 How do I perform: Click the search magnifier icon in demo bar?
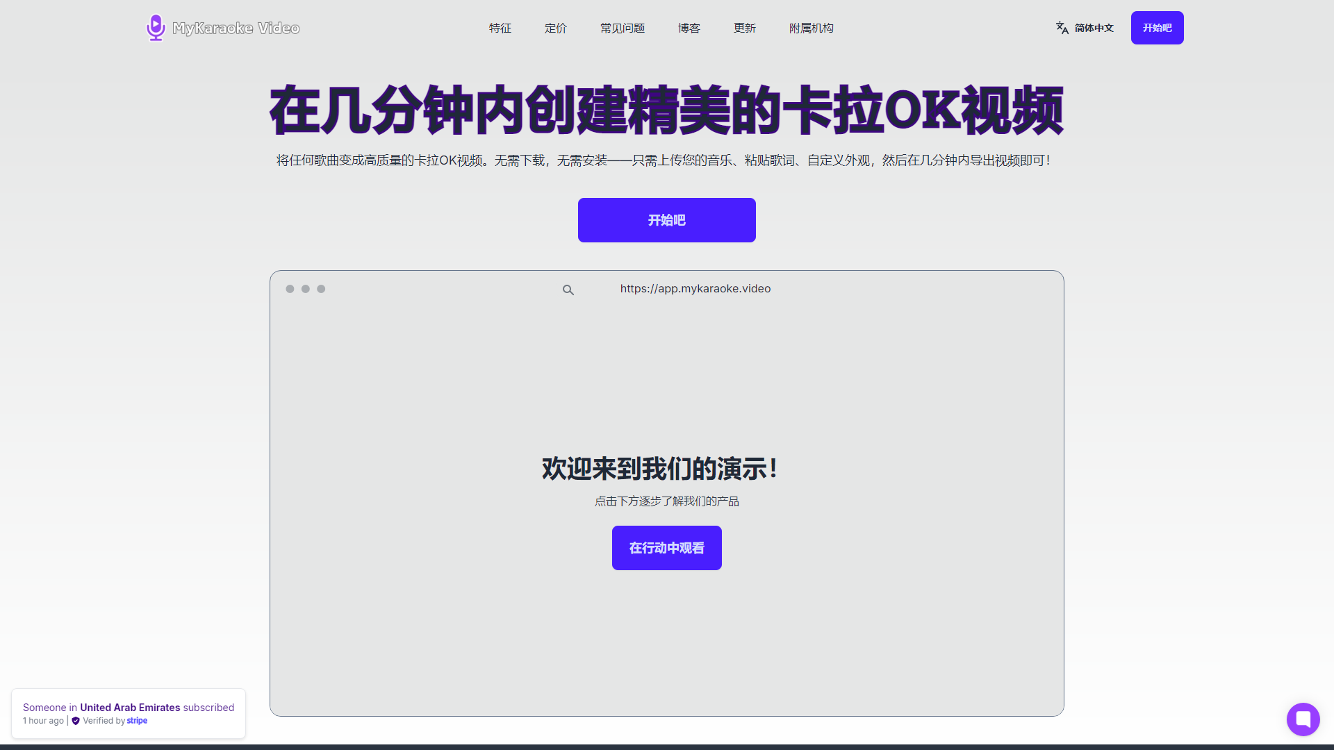(568, 290)
